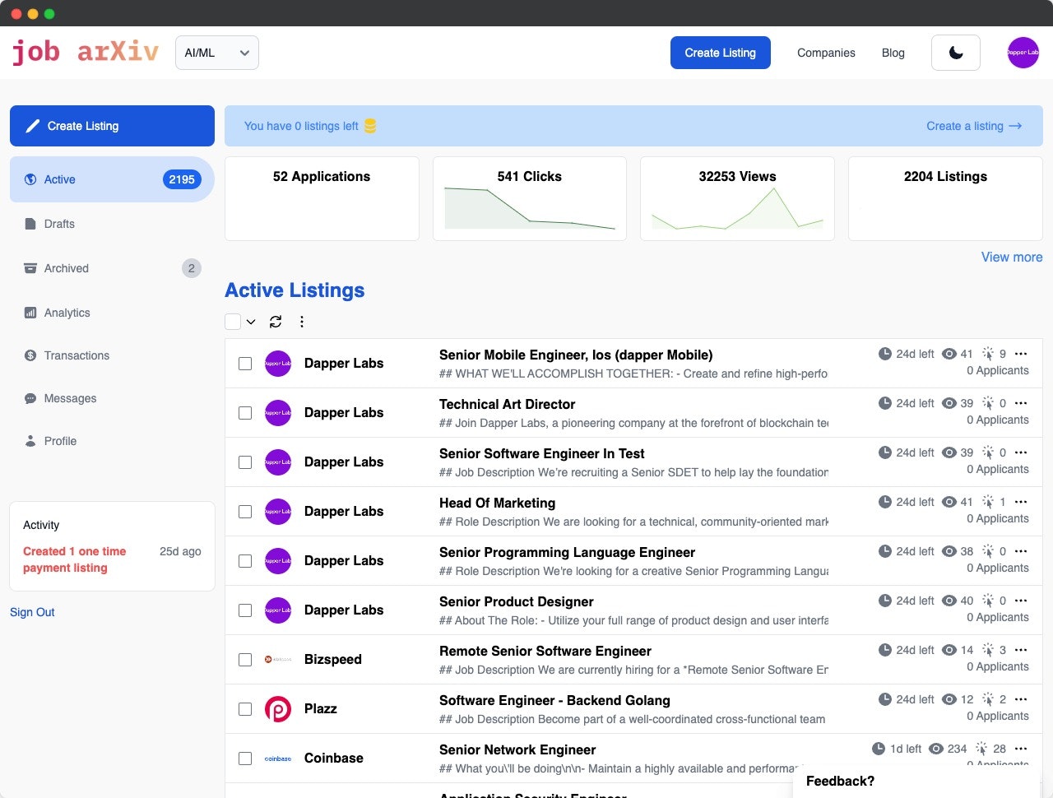This screenshot has width=1053, height=798.
Task: Expand the selection options chevron
Action: coord(251,322)
